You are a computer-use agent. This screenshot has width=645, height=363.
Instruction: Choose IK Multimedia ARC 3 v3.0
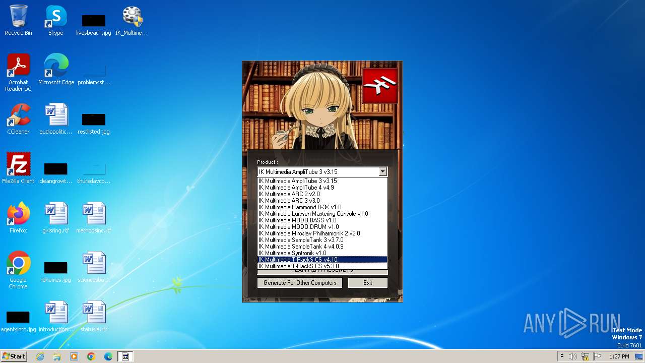pos(322,201)
